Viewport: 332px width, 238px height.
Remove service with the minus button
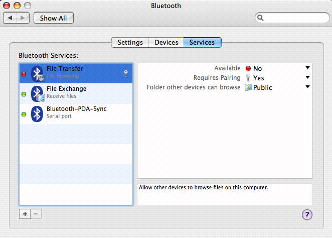(36, 214)
